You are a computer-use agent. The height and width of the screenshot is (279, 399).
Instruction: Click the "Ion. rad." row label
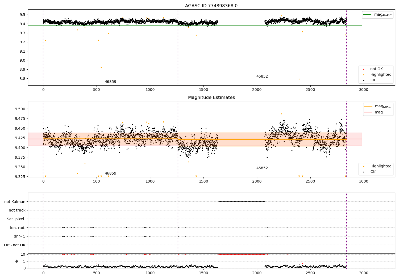[18, 228]
